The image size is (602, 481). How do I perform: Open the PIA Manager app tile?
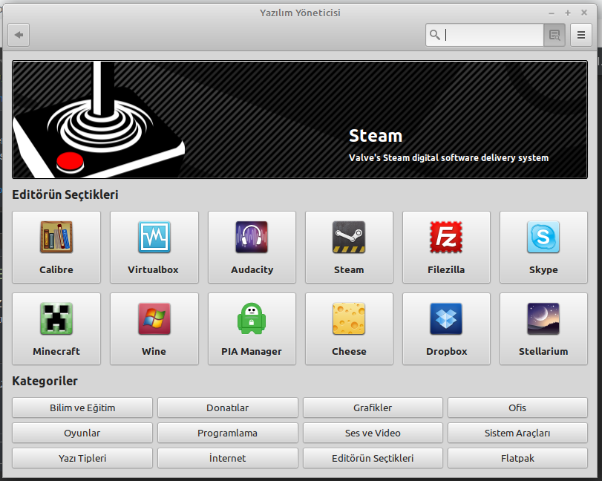(252, 329)
